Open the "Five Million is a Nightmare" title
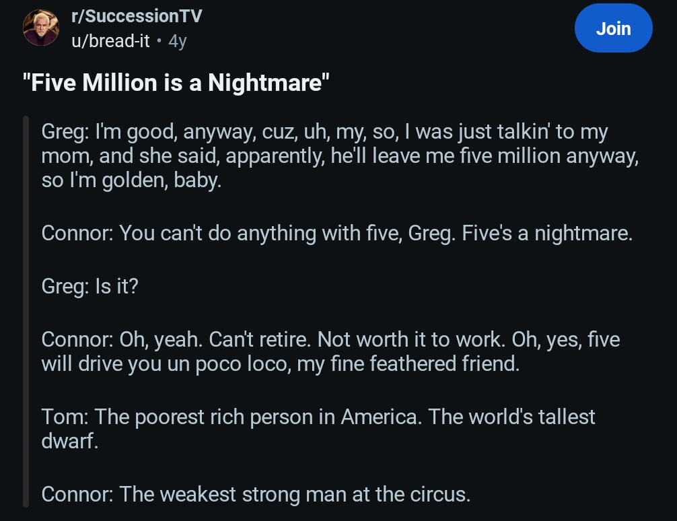 [x=176, y=83]
